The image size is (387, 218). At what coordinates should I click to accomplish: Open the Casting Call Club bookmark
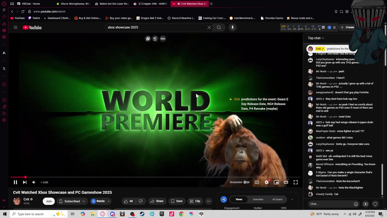[x=212, y=18]
